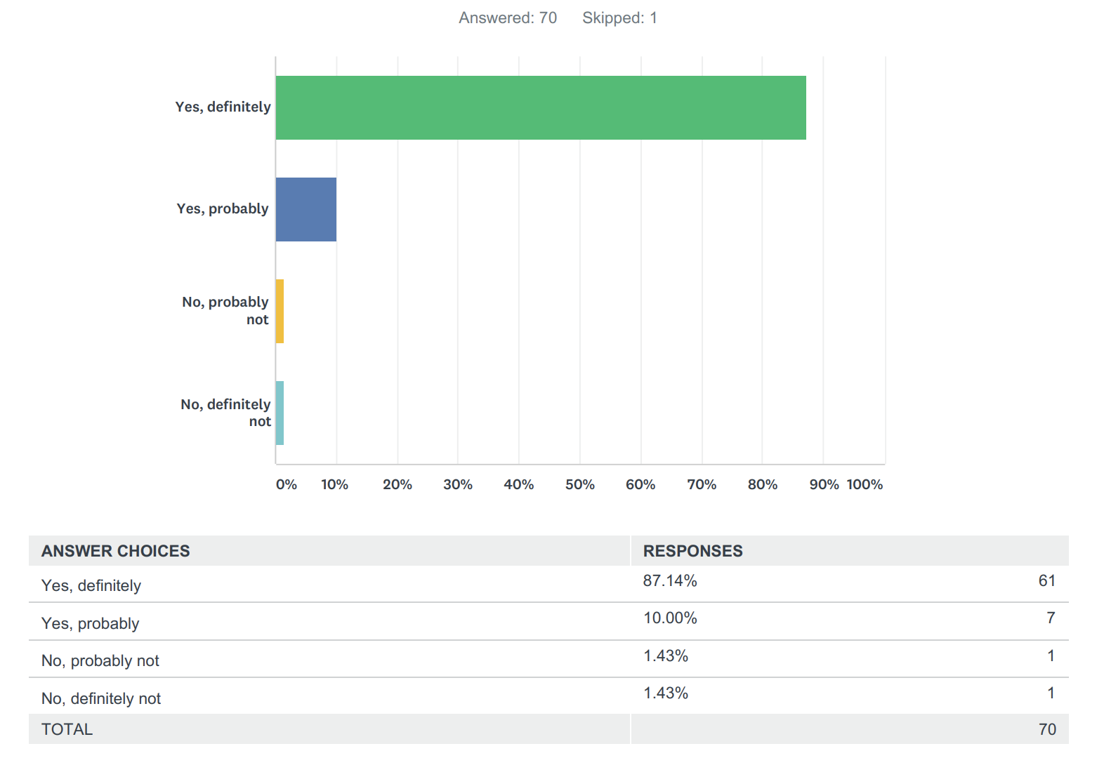This screenshot has width=1104, height=758.
Task: Click the "Answered: 70" text above the chart
Action: tap(508, 18)
